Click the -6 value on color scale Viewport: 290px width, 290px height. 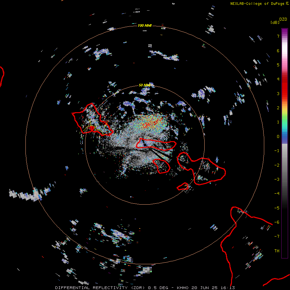tap(277, 222)
